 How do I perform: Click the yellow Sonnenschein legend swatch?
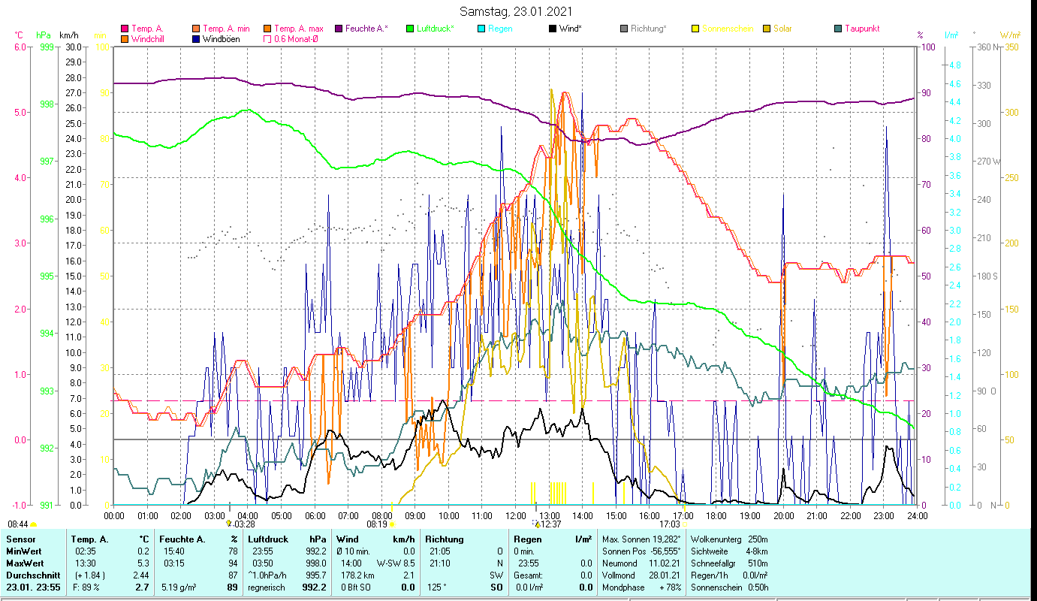(695, 29)
